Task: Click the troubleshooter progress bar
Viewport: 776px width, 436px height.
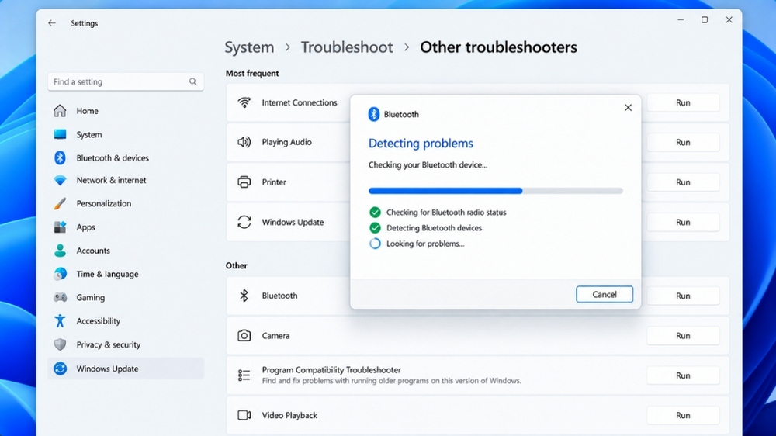Action: click(495, 191)
